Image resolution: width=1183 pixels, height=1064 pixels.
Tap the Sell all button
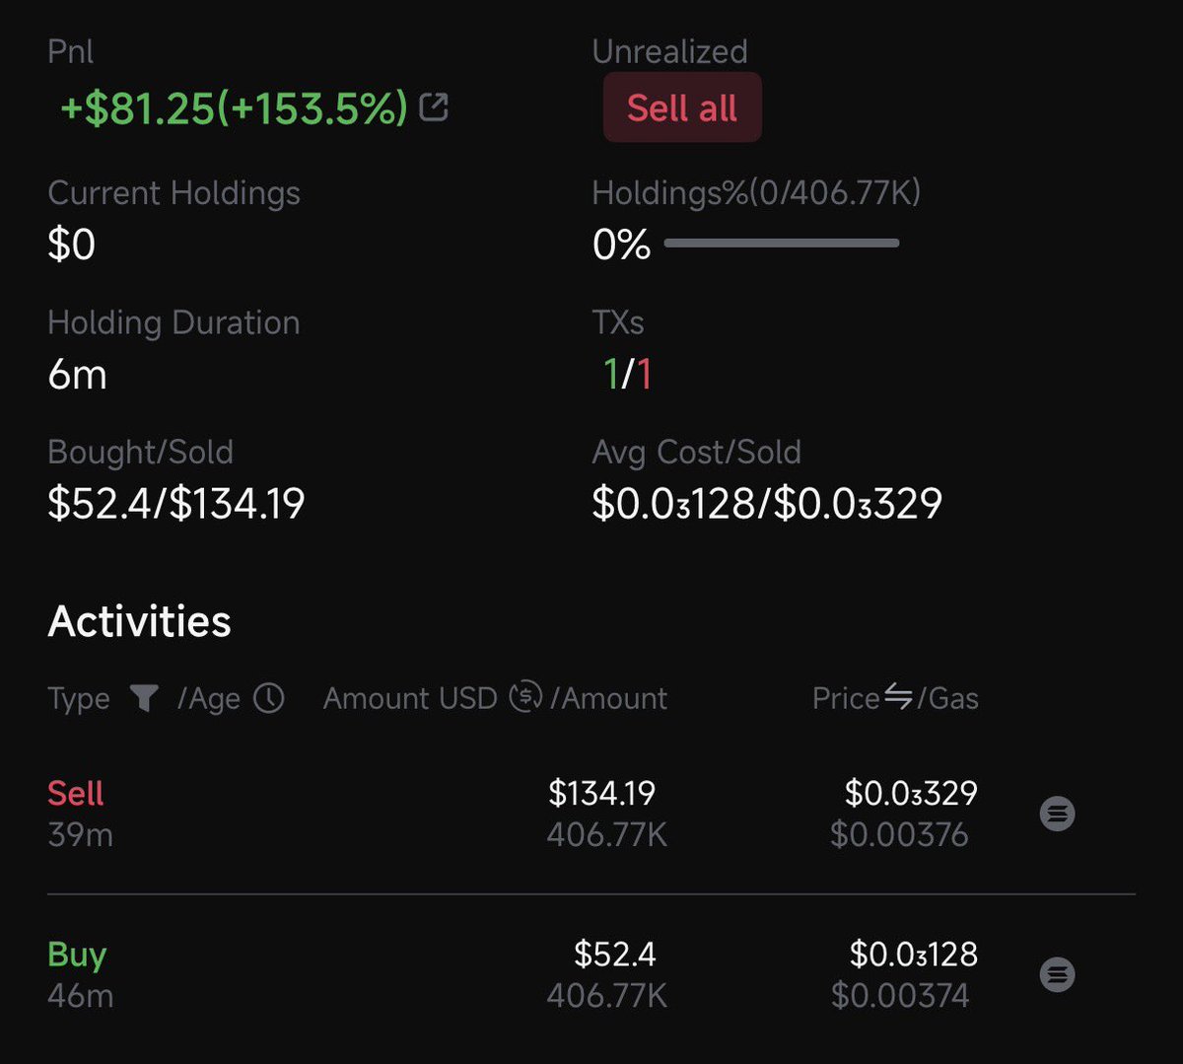[682, 107]
